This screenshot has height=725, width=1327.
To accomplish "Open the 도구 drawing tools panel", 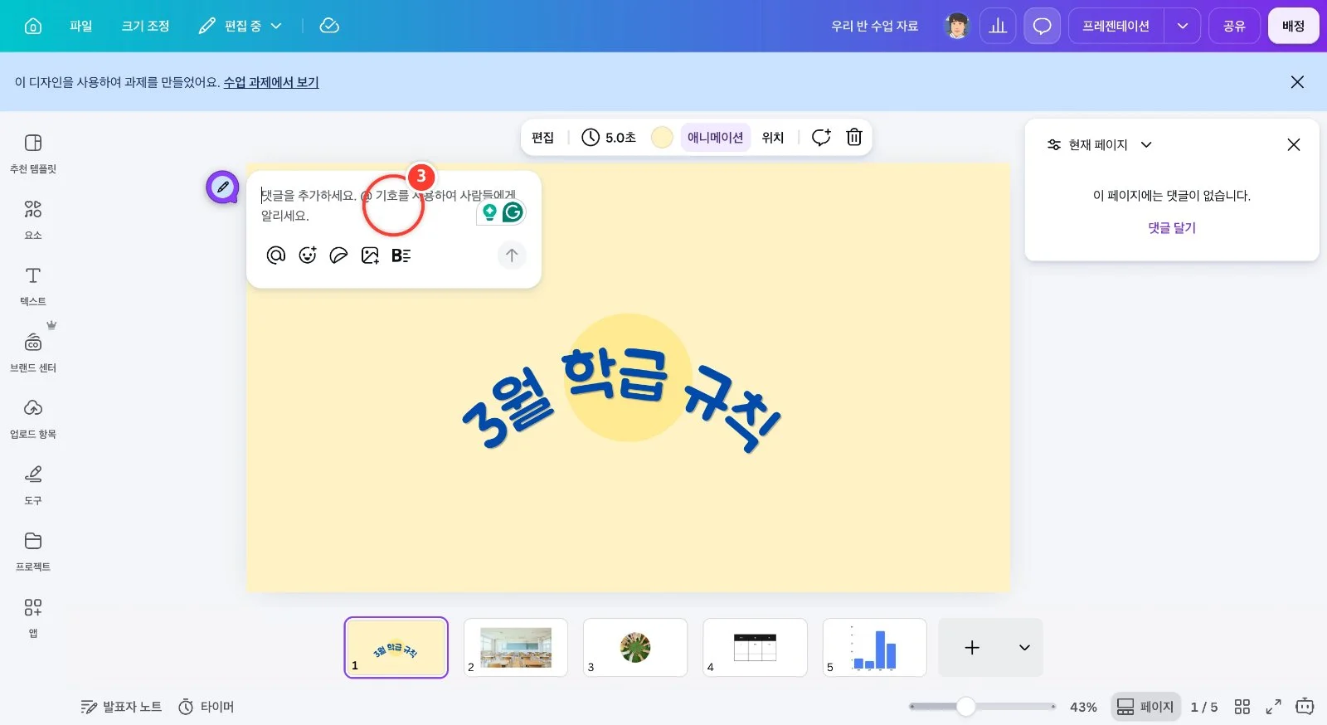I will (33, 485).
